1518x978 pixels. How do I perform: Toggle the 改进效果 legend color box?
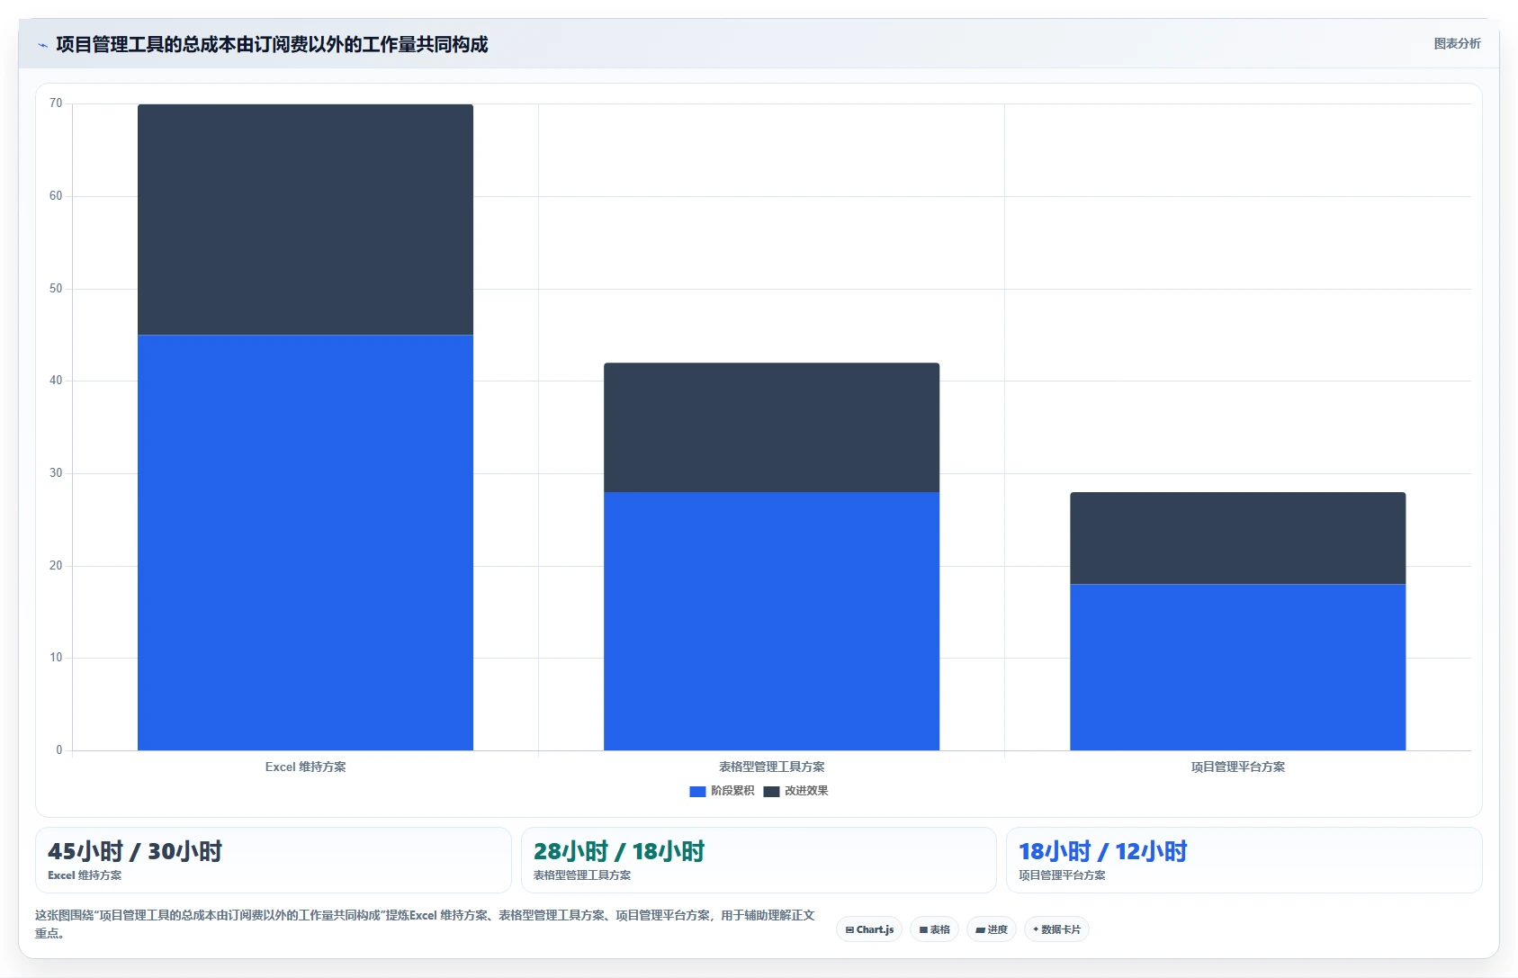pos(771,792)
